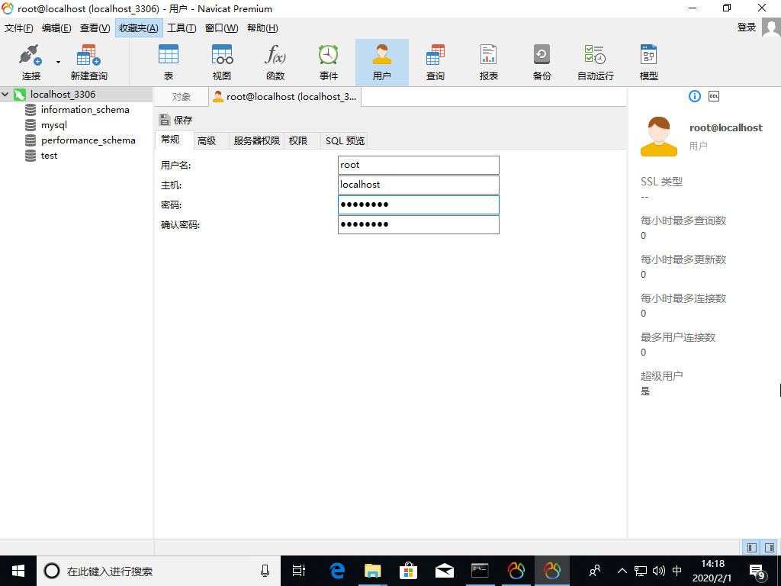
Task: Select information_schema database
Action: click(x=85, y=110)
